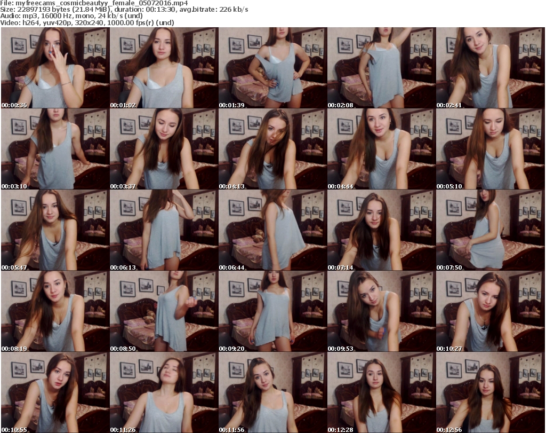The height and width of the screenshot is (433, 546).
Task: Pick the frame stamped 00:07:14
Action: [381, 230]
